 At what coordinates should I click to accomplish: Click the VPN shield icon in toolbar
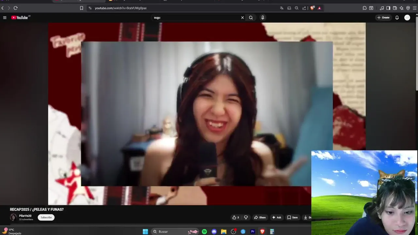click(408, 8)
